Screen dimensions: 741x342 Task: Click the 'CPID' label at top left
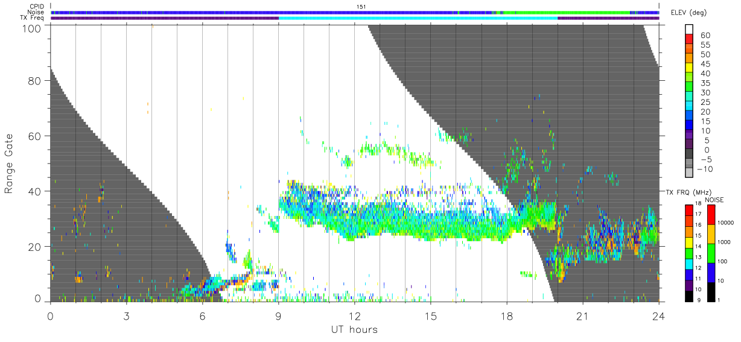tap(36, 6)
